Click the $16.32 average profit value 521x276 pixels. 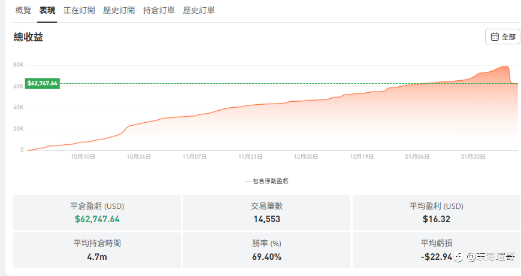pos(437,219)
